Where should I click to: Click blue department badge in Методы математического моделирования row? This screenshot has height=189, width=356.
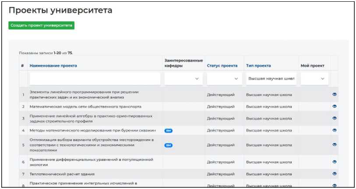[169, 131]
